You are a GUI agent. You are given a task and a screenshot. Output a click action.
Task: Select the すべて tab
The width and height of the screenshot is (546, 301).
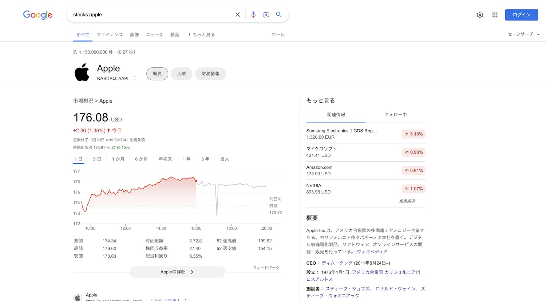(83, 35)
